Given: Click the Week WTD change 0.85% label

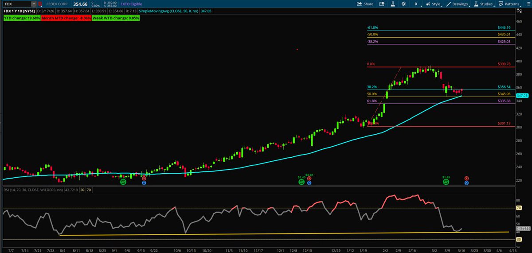Looking at the screenshot, I should click(116, 18).
